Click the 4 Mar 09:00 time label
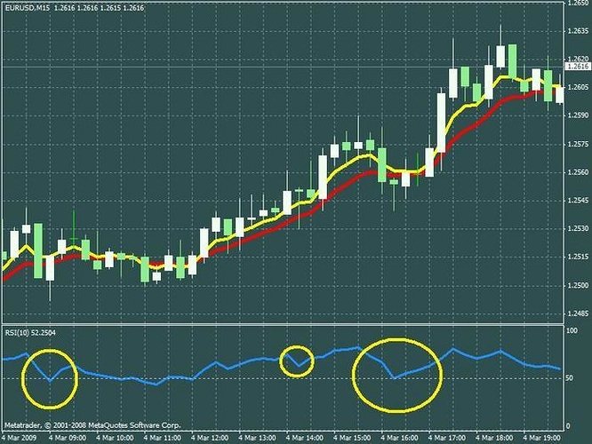592x444 pixels. click(68, 438)
